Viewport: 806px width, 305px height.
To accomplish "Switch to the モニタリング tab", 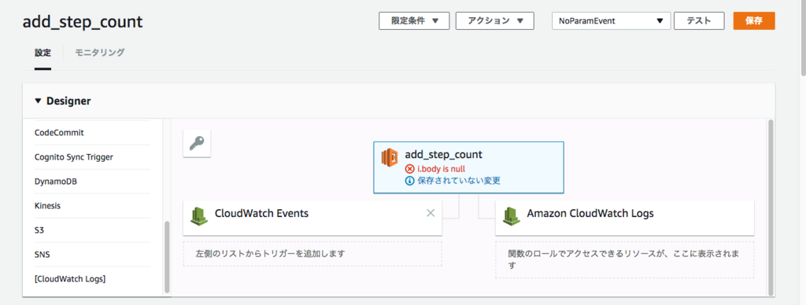I will pyautogui.click(x=100, y=53).
